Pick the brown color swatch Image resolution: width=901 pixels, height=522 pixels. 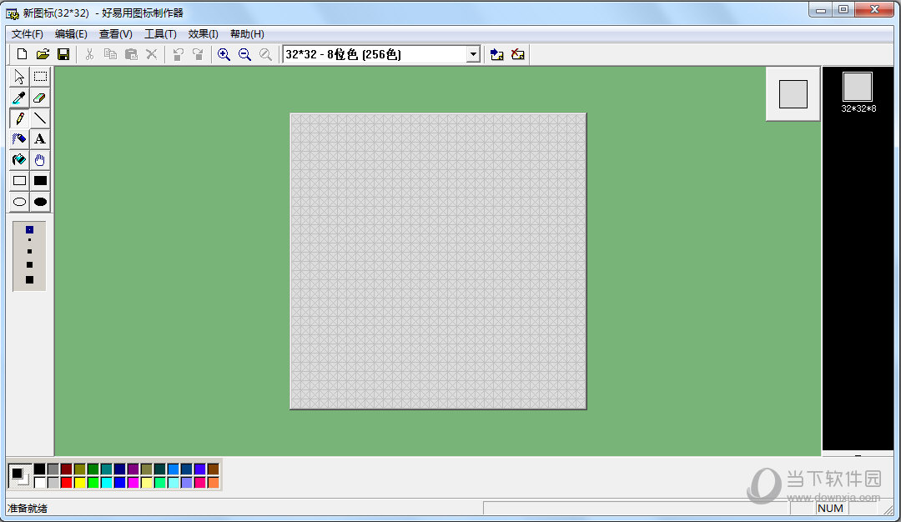(214, 469)
